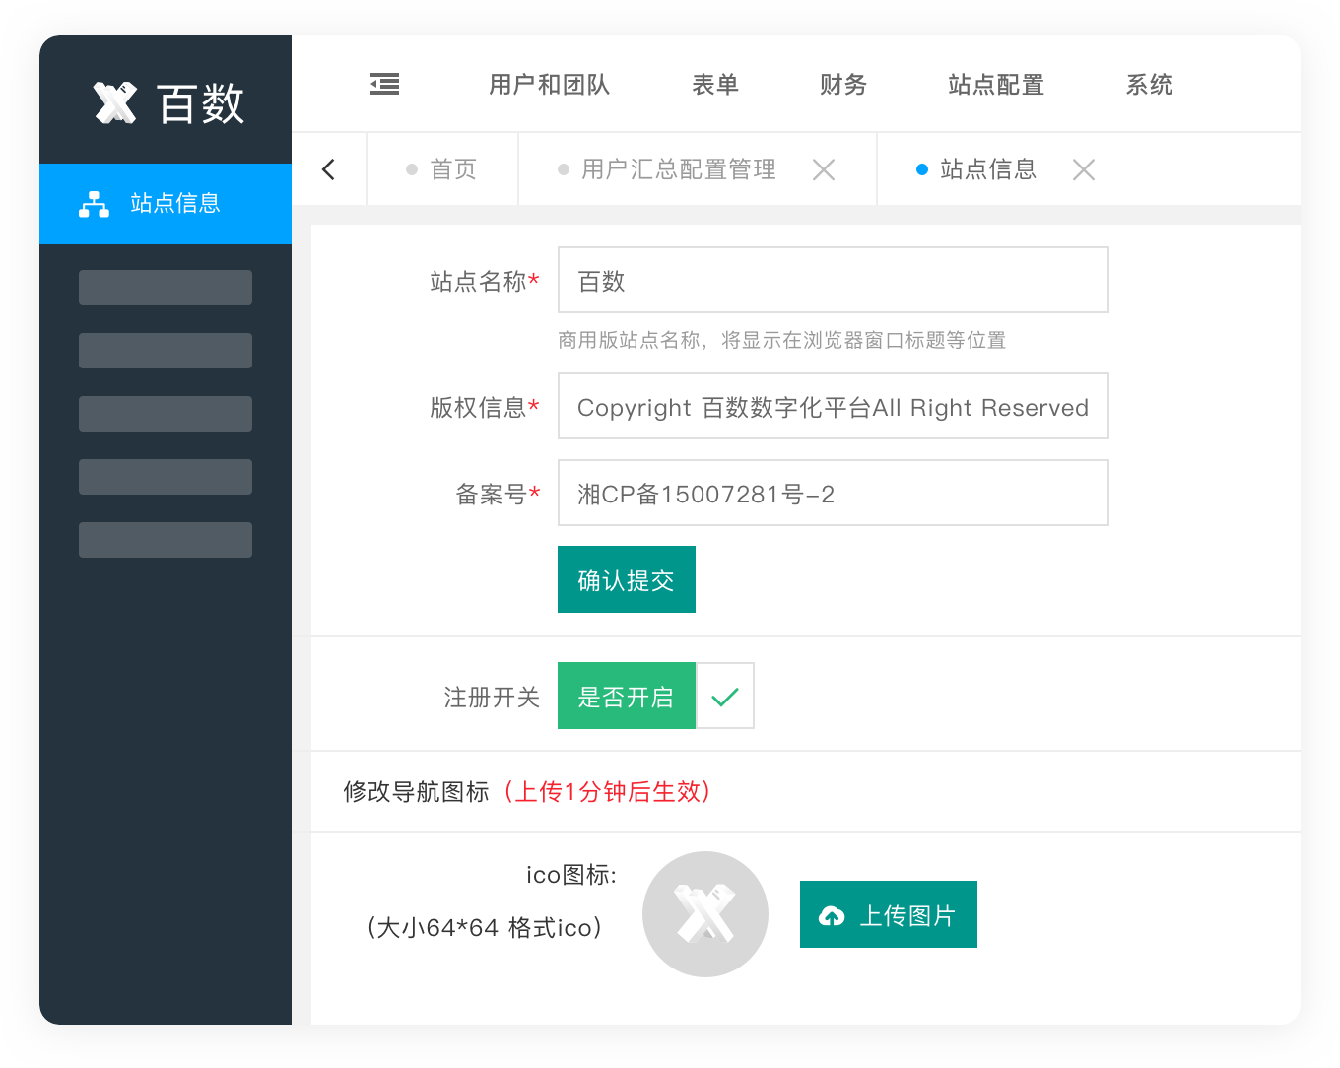This screenshot has width=1340, height=1068.
Task: Click the X icon in the ico preview circle
Action: tap(705, 914)
